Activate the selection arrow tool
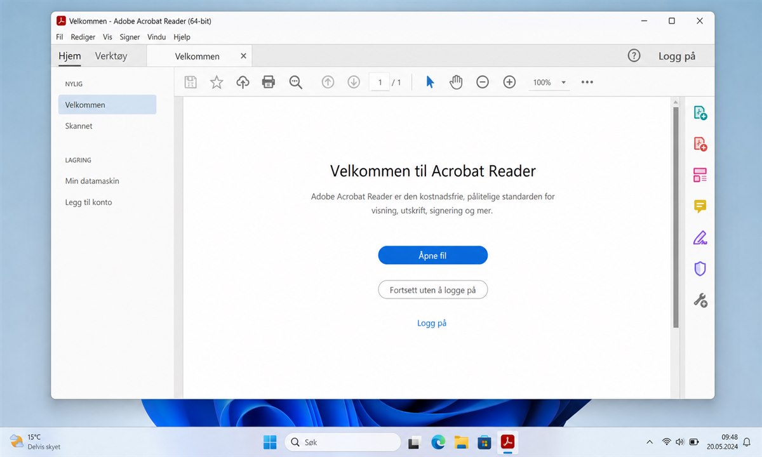The height and width of the screenshot is (457, 762). point(430,82)
